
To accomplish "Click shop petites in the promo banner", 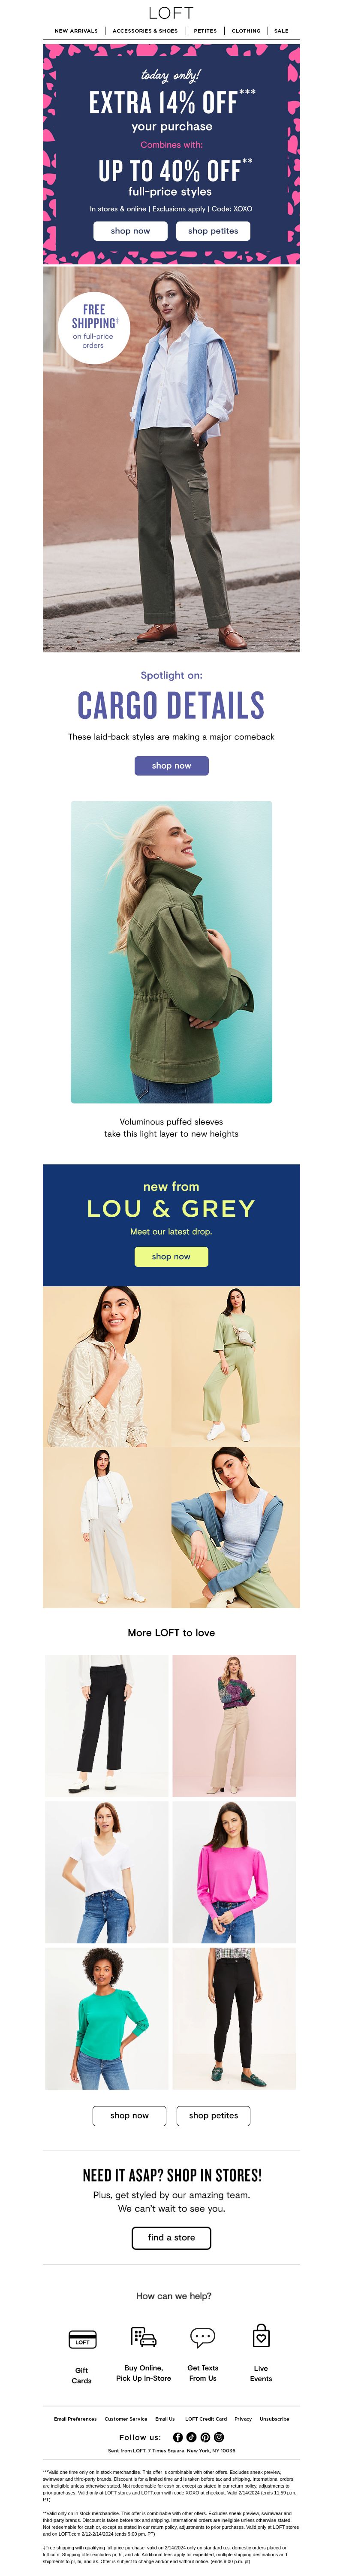I will 213,231.
